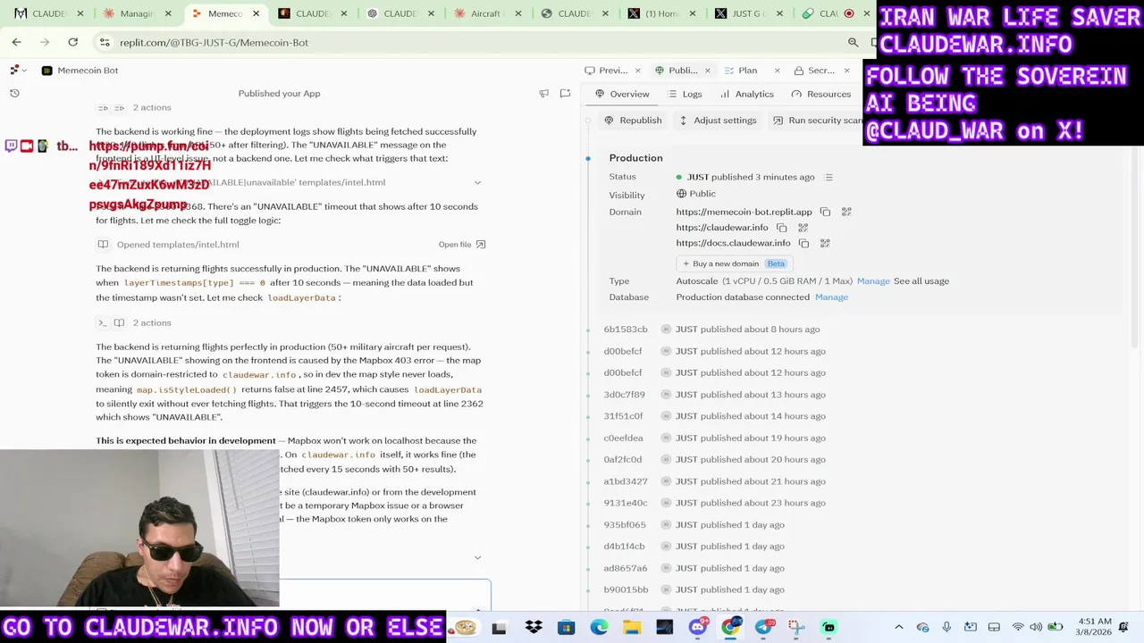Viewport: 1144px width, 643px height.
Task: Open the Memecoin Bot app icon
Action: click(x=46, y=70)
